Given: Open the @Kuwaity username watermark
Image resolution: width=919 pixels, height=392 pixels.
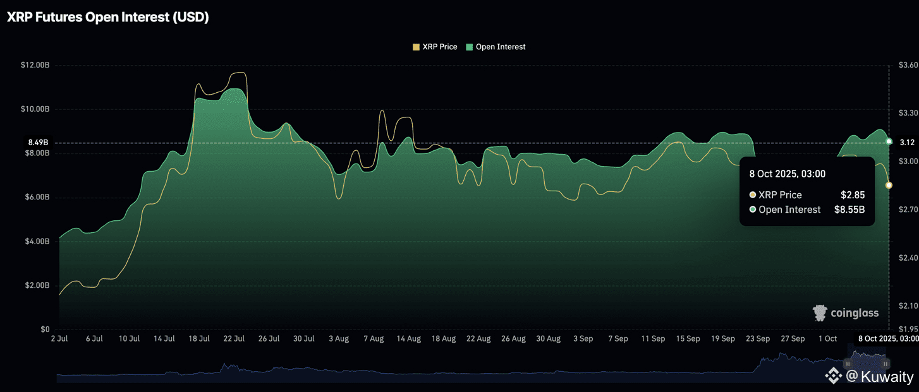Looking at the screenshot, I should tap(880, 377).
